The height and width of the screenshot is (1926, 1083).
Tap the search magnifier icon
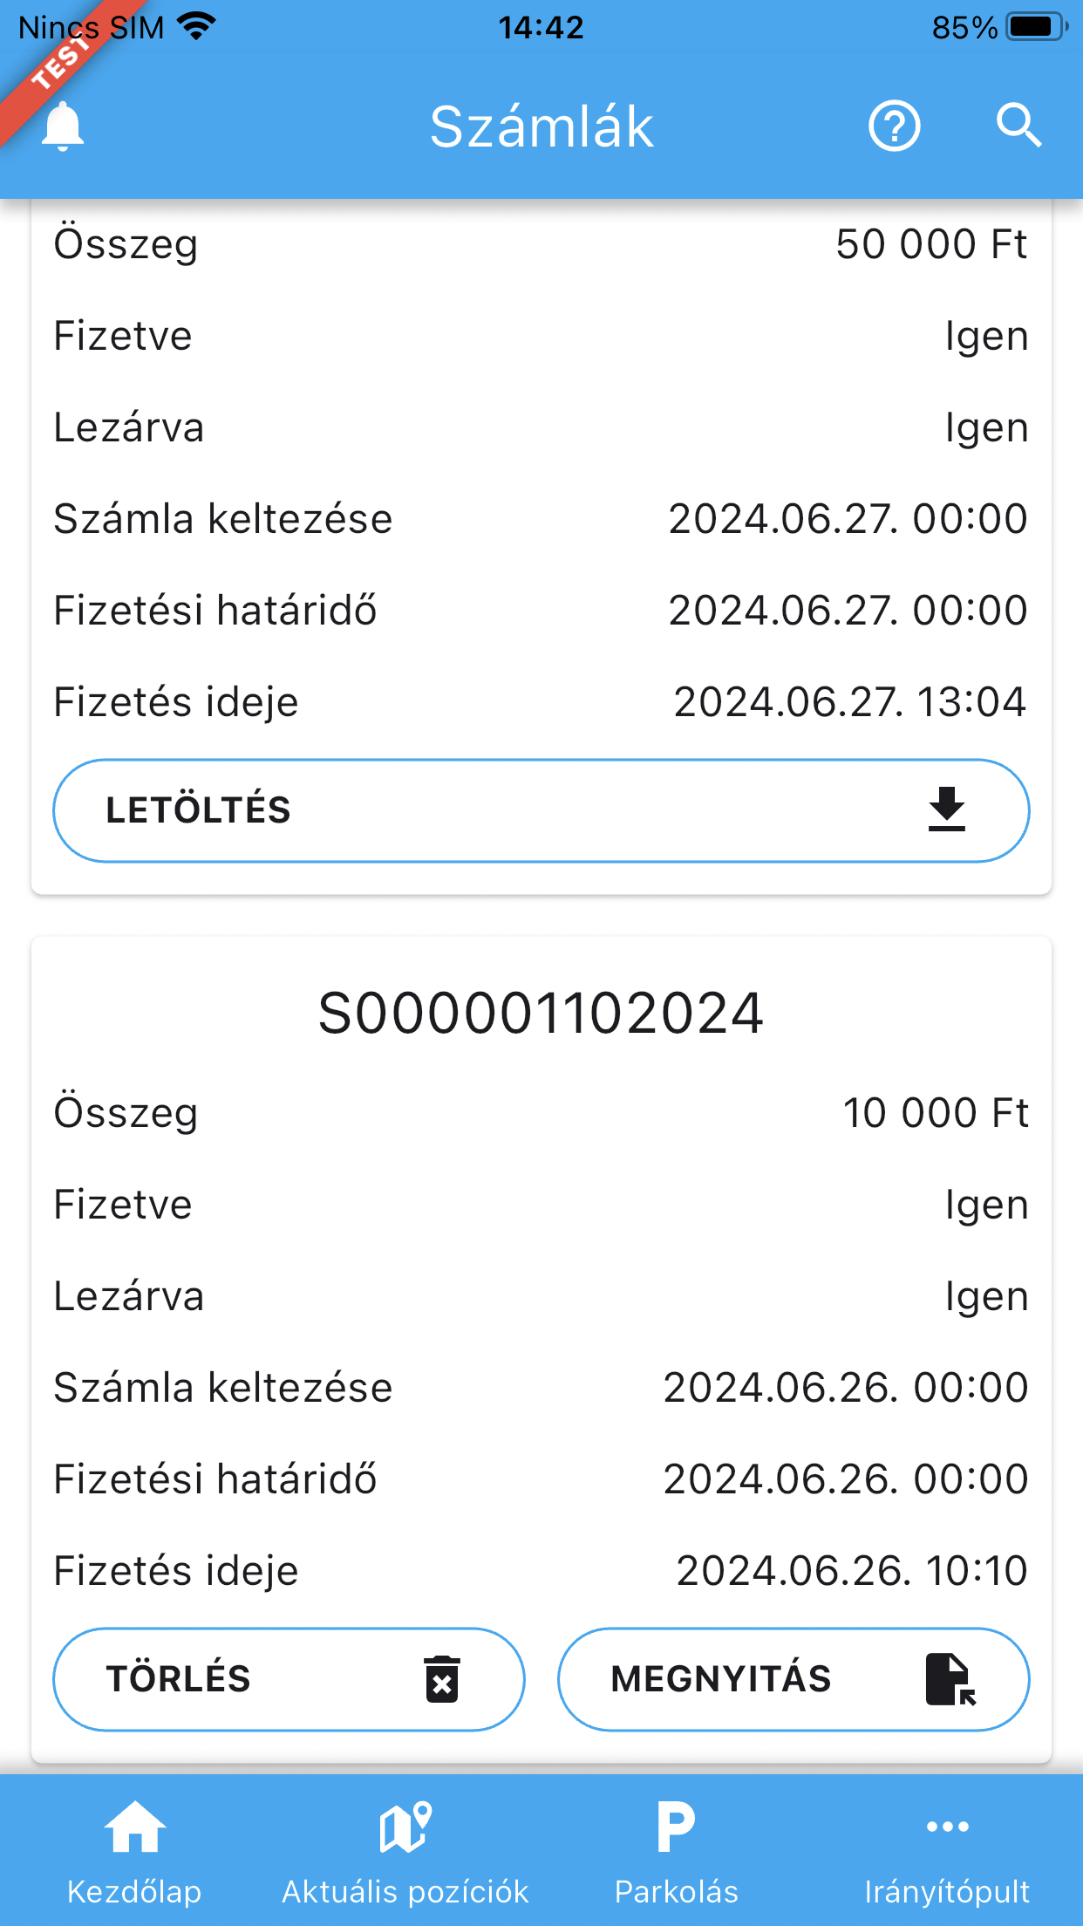pyautogui.click(x=1018, y=126)
